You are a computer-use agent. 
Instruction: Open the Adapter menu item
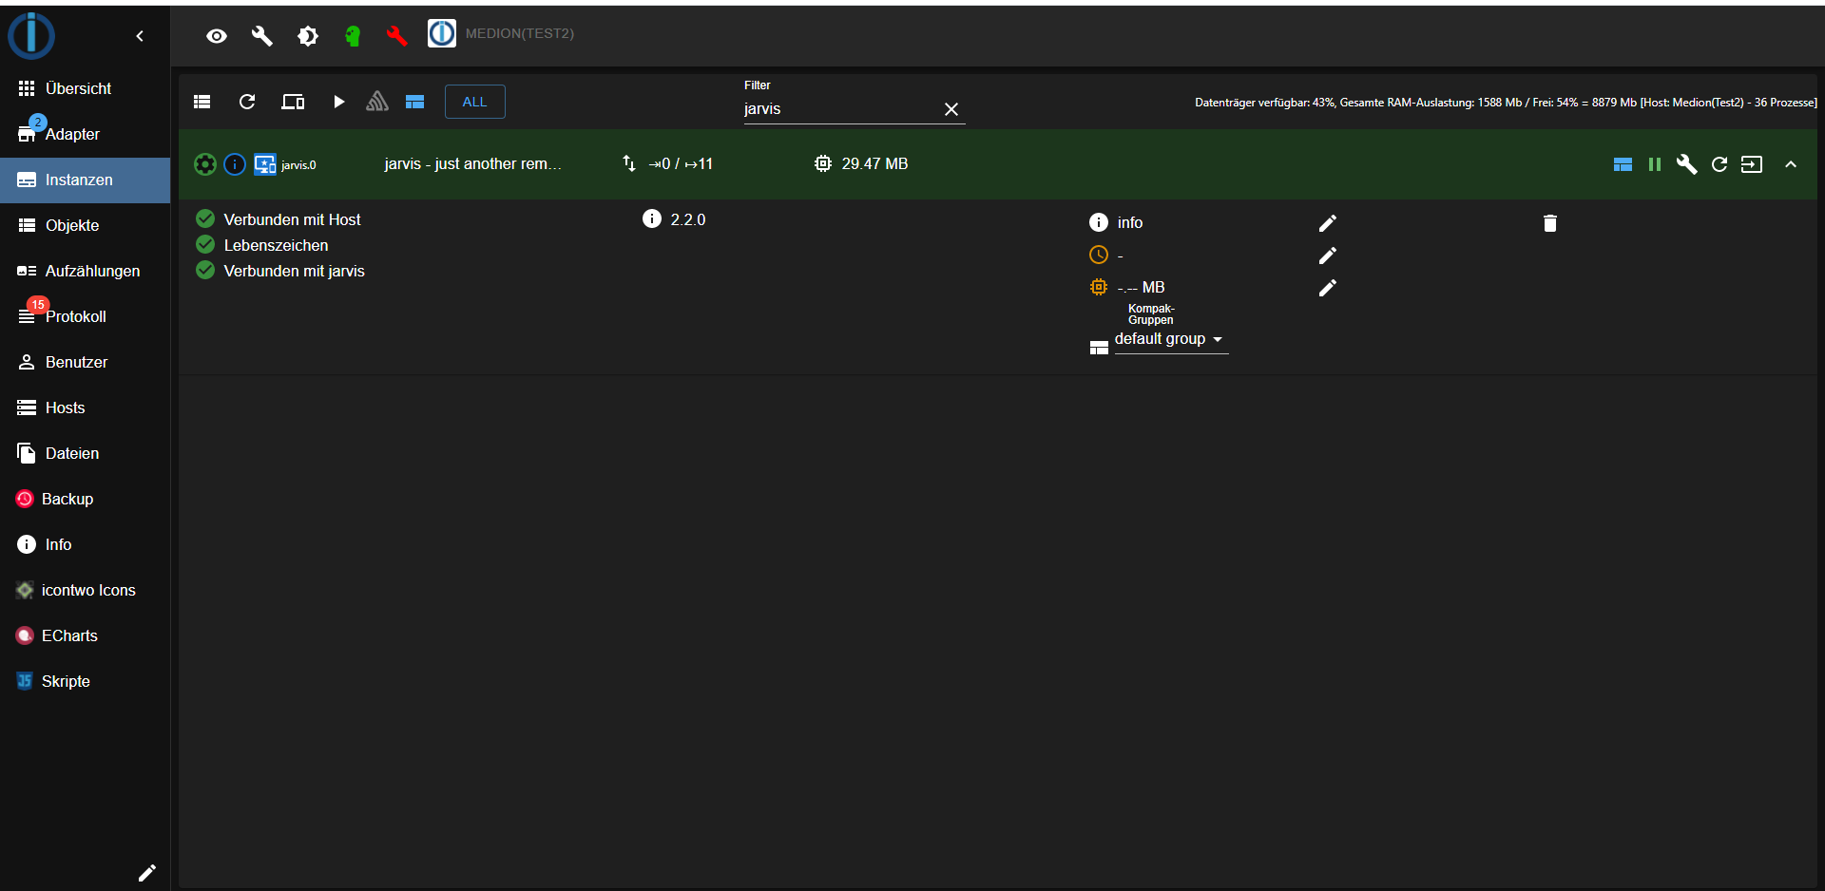coord(86,134)
